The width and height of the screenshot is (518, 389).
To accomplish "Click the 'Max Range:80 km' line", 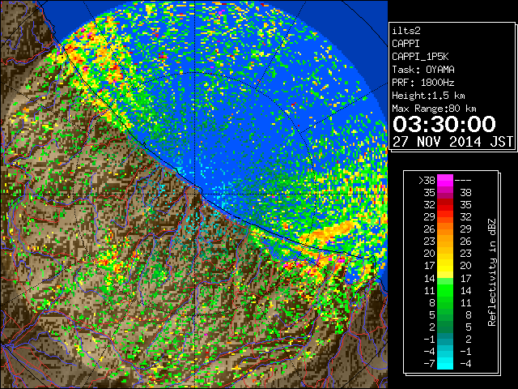I will tap(434, 109).
